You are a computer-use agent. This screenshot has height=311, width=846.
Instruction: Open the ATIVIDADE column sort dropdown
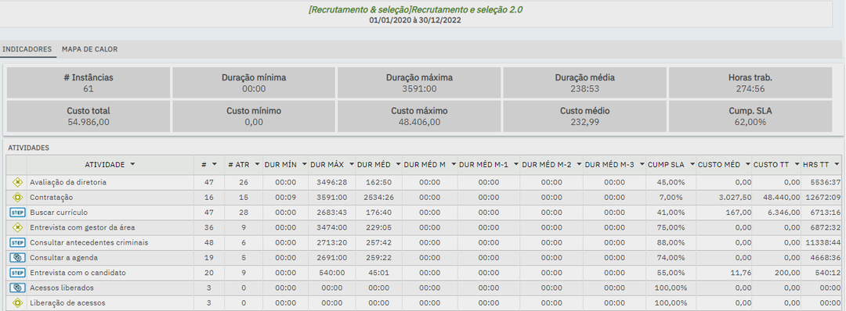(x=132, y=163)
